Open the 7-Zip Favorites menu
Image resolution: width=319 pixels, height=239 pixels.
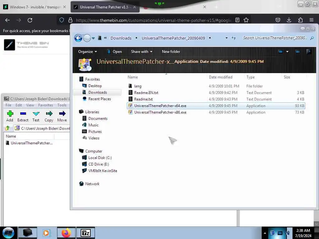point(45,105)
